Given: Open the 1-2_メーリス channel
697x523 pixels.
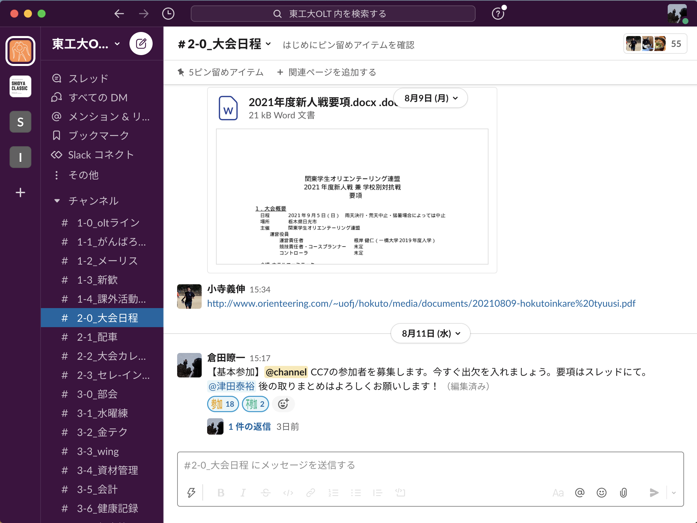Looking at the screenshot, I should [x=102, y=260].
